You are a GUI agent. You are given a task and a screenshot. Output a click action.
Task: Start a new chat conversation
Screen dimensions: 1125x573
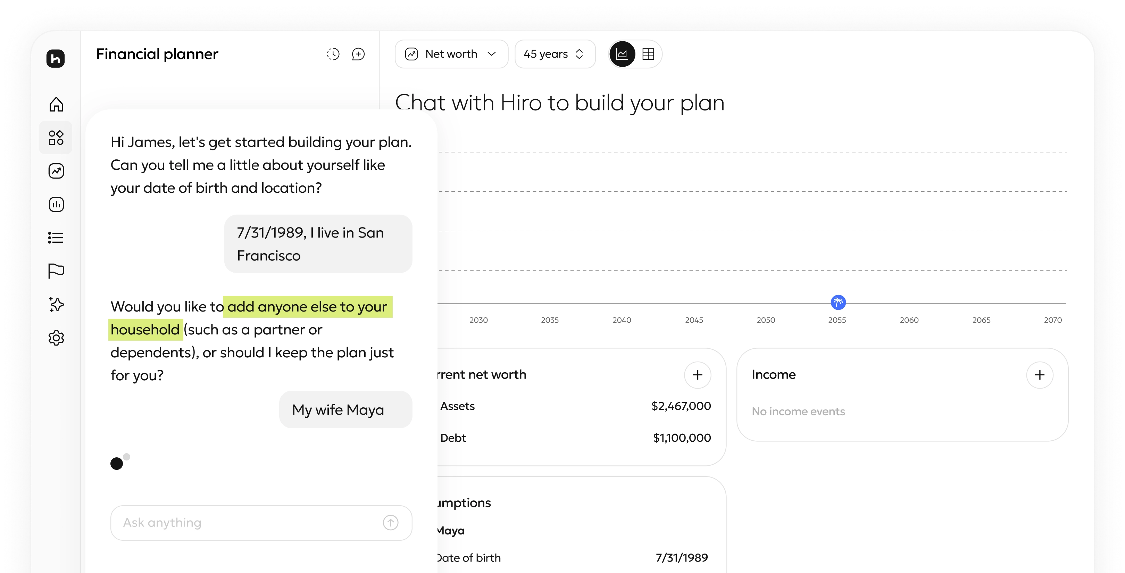[358, 54]
